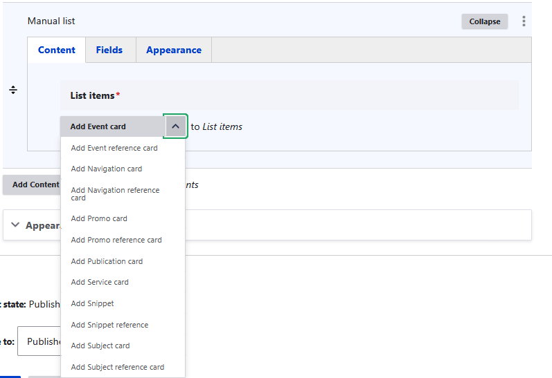Open the Manual list three-dot options menu
Screen dimensions: 552x378
(524, 21)
